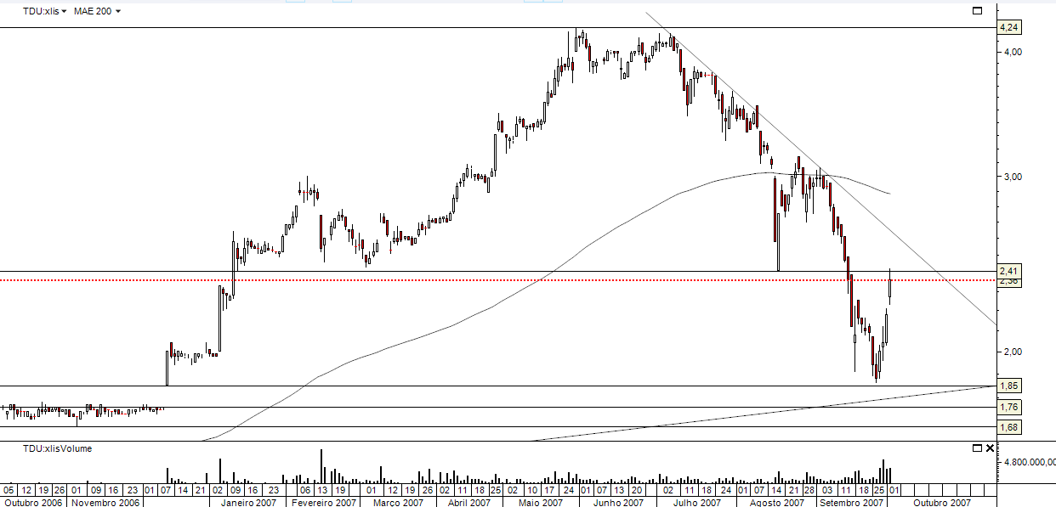The height and width of the screenshot is (507, 1056).
Task: Maximize the volume panel
Action: [x=978, y=448]
